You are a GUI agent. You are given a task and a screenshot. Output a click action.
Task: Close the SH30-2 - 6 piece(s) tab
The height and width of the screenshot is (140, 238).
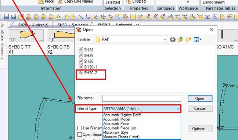pos(137,25)
